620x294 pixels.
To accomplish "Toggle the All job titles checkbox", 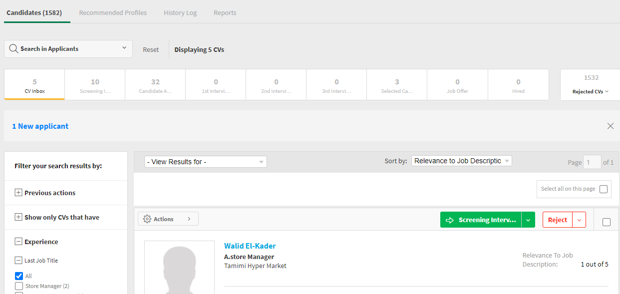I will 19,276.
